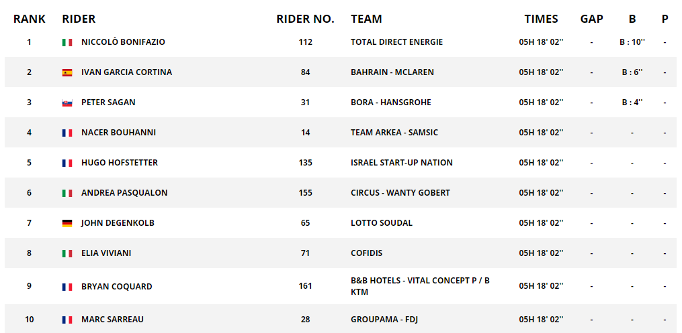
Task: Select the Andrea Pasqualon rider name
Action: [124, 193]
